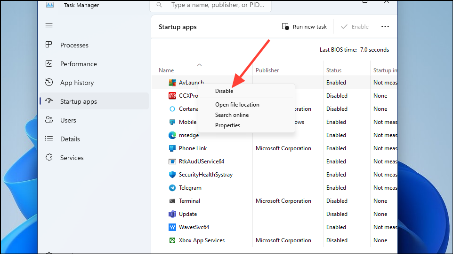Select the WavesSvc64 row name
This screenshot has height=254, width=453.
point(194,227)
